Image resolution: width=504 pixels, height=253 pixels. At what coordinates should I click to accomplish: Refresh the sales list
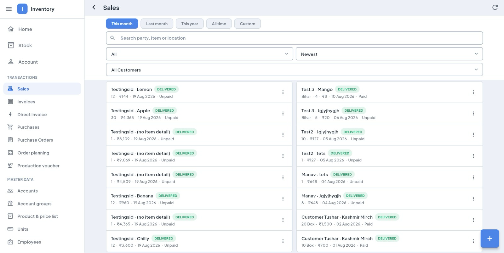[495, 7]
